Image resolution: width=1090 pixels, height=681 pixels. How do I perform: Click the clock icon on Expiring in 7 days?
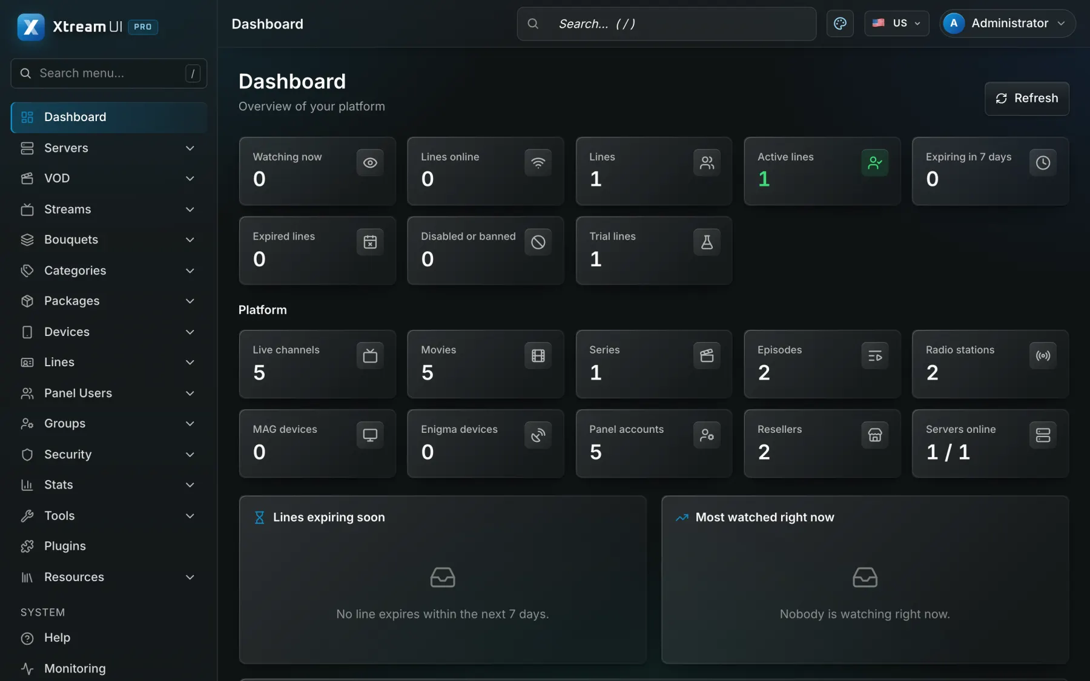[1043, 163]
